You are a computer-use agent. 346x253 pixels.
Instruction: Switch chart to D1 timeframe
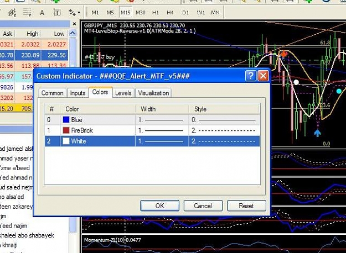[185, 13]
